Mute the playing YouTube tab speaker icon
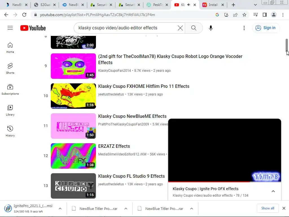This screenshot has width=289, height=217. pos(189,5)
